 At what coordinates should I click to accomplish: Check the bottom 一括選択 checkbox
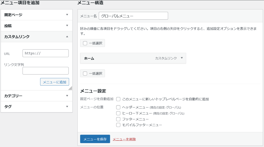click(85, 74)
